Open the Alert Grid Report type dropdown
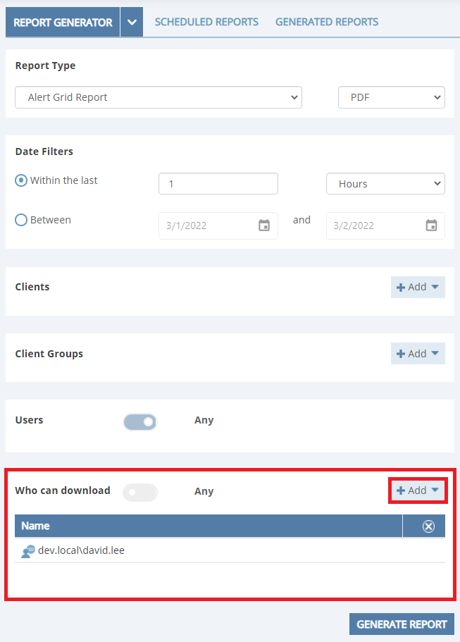Image resolution: width=460 pixels, height=642 pixels. [158, 97]
